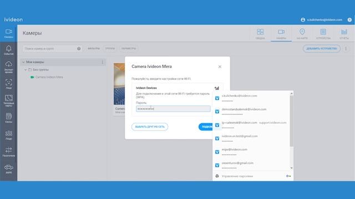Select saved login ivideon.sn.test@gmail.com

251,139
